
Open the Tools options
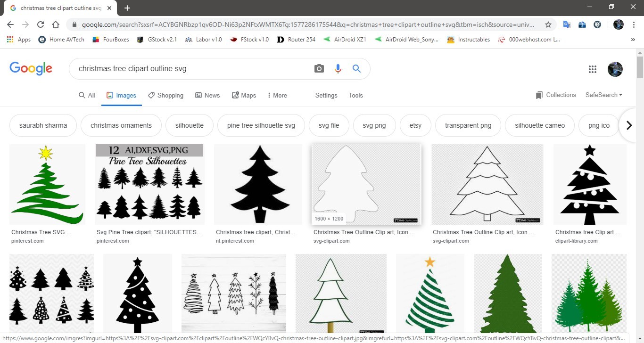(x=355, y=95)
